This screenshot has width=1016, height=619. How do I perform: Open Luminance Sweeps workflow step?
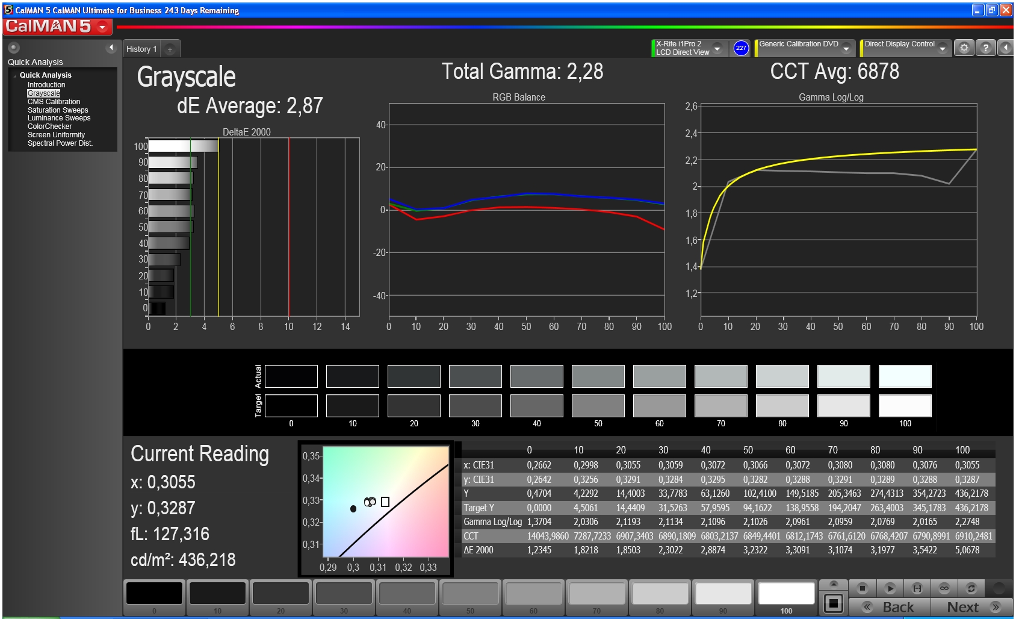[x=59, y=118]
